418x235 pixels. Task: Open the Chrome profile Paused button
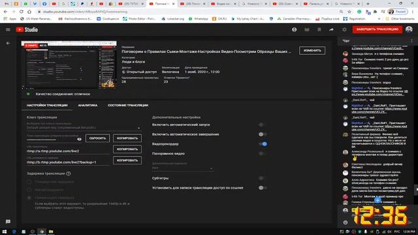click(398, 12)
